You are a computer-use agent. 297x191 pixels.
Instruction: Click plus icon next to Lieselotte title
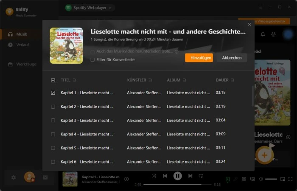point(288,137)
